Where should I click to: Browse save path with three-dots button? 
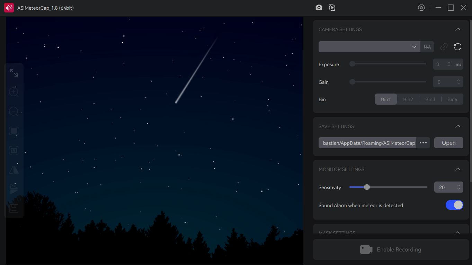pos(423,143)
